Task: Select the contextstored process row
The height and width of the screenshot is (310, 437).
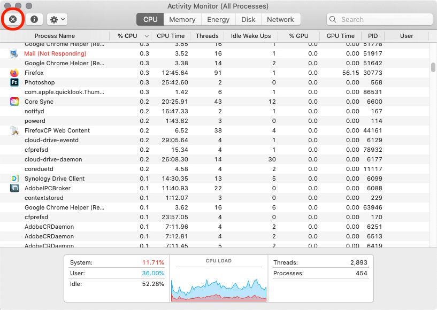Action: pos(214,198)
